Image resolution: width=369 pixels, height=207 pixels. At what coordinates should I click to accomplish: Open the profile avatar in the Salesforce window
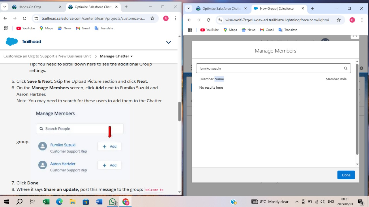click(352, 20)
